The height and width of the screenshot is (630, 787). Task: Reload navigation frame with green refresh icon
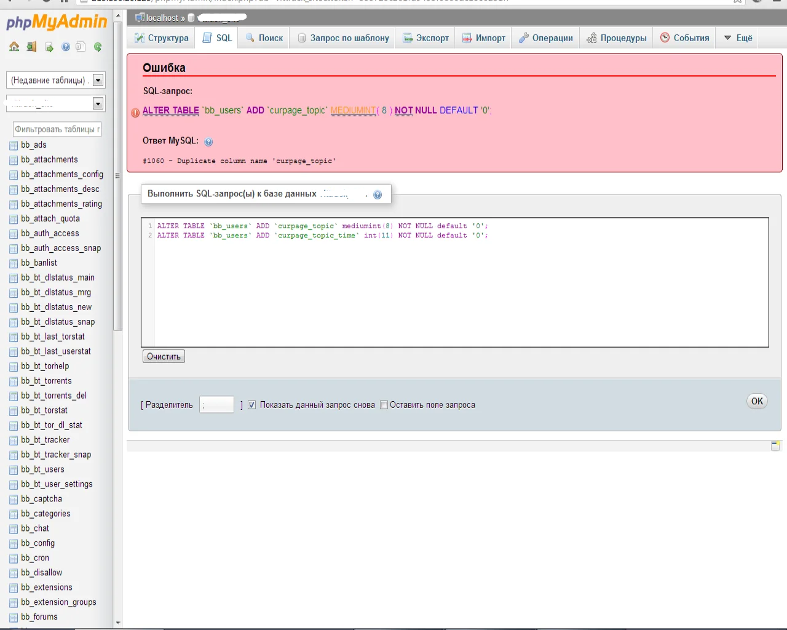[x=98, y=47]
